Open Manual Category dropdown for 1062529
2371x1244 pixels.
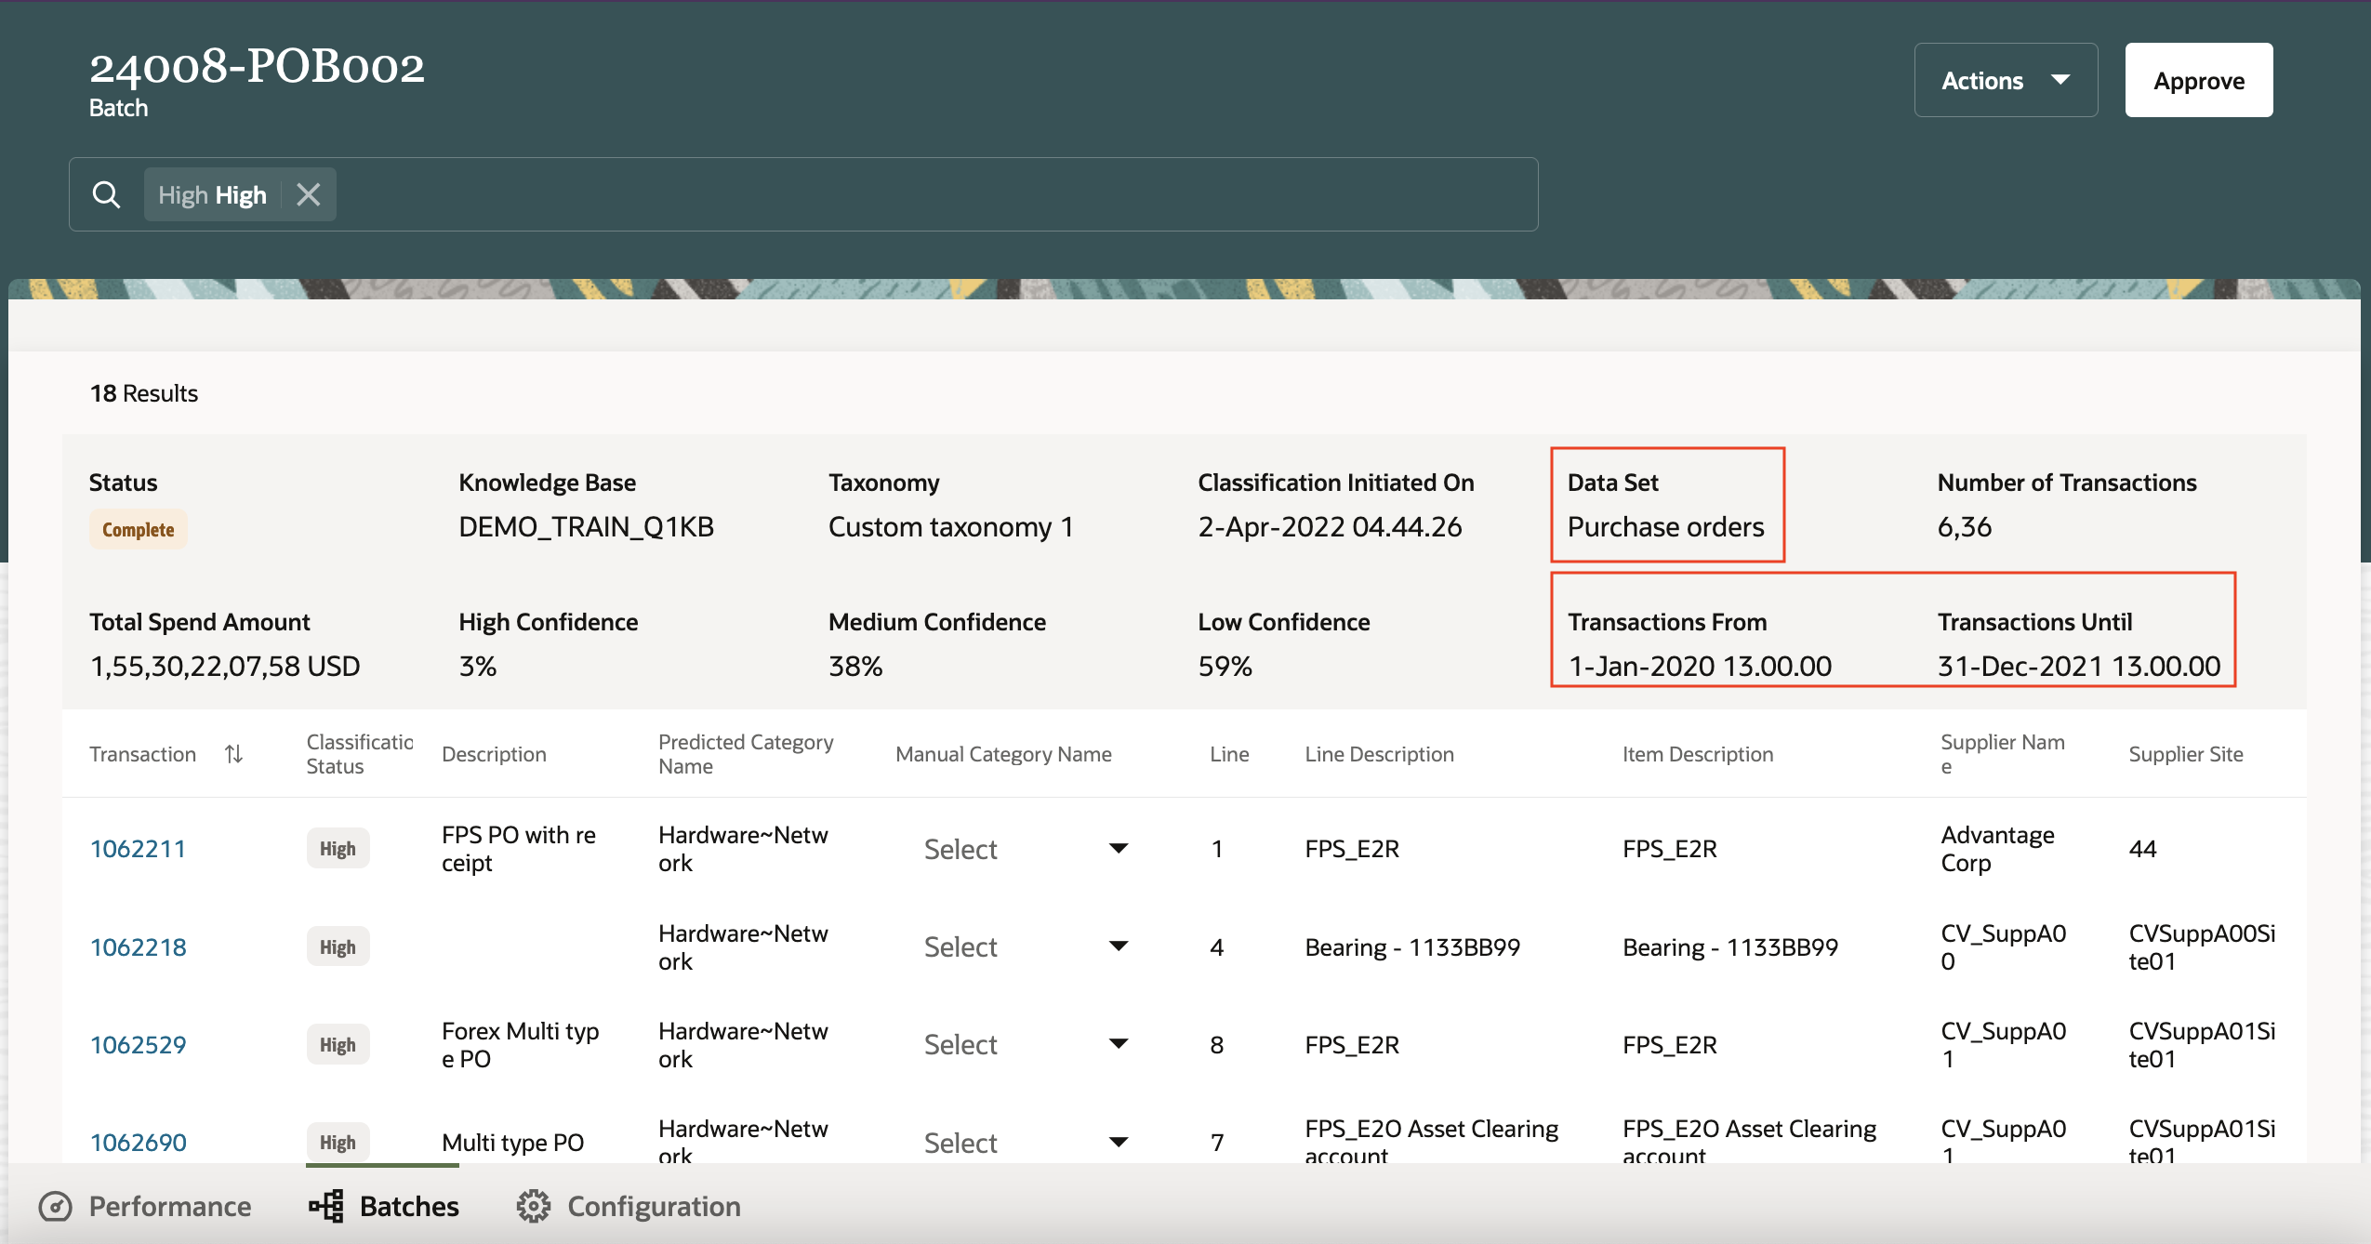click(1119, 1044)
